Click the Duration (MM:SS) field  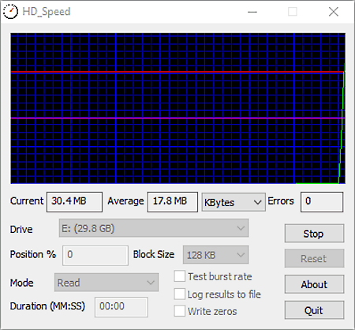pos(121,307)
